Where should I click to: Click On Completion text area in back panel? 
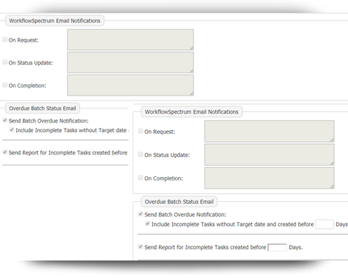[131, 85]
